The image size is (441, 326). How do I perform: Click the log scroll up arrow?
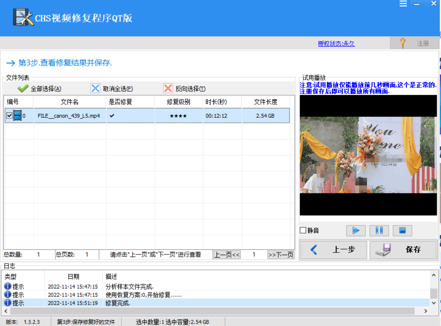tap(434, 275)
